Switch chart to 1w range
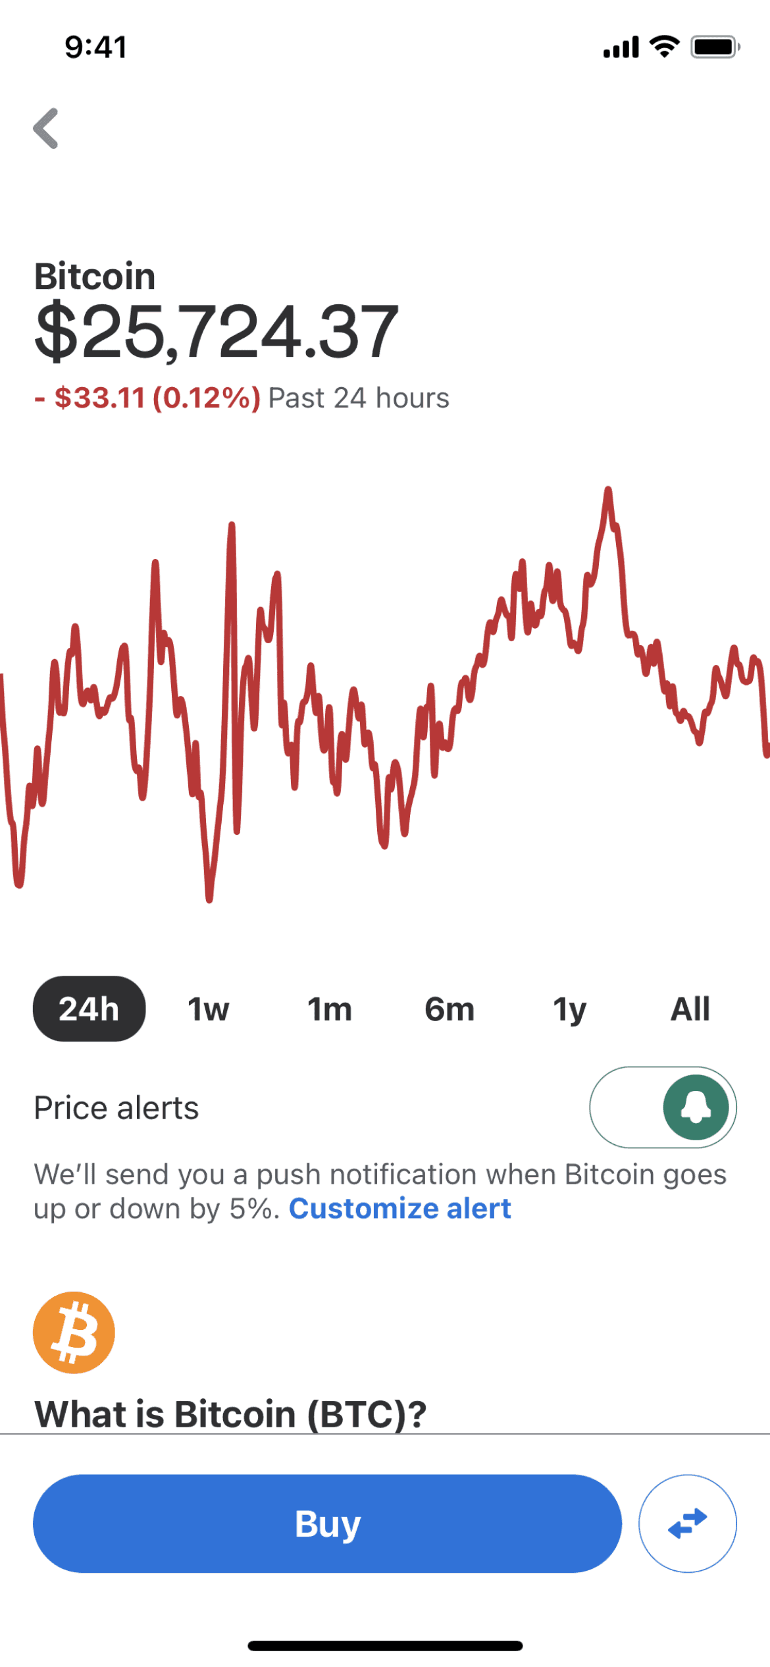Screen dimensions: 770x1667 pos(208,1009)
